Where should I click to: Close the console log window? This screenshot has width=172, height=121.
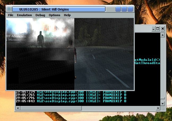pos(163,29)
